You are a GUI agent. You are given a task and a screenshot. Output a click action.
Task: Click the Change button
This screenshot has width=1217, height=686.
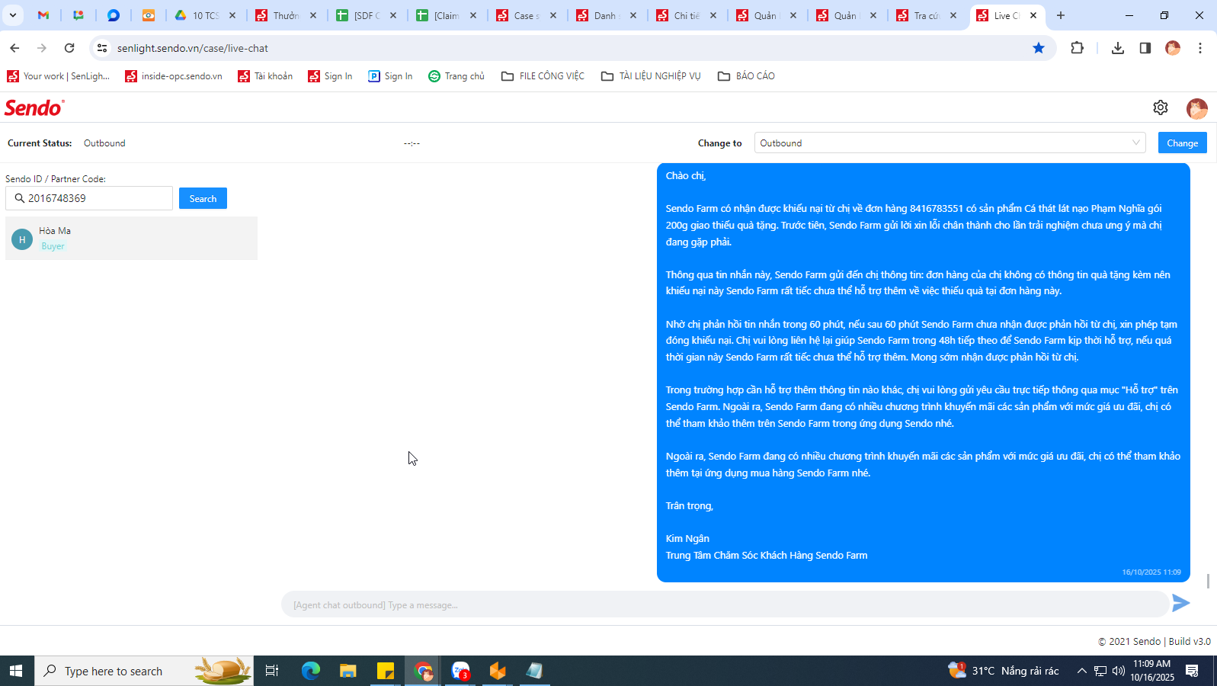pyautogui.click(x=1182, y=143)
